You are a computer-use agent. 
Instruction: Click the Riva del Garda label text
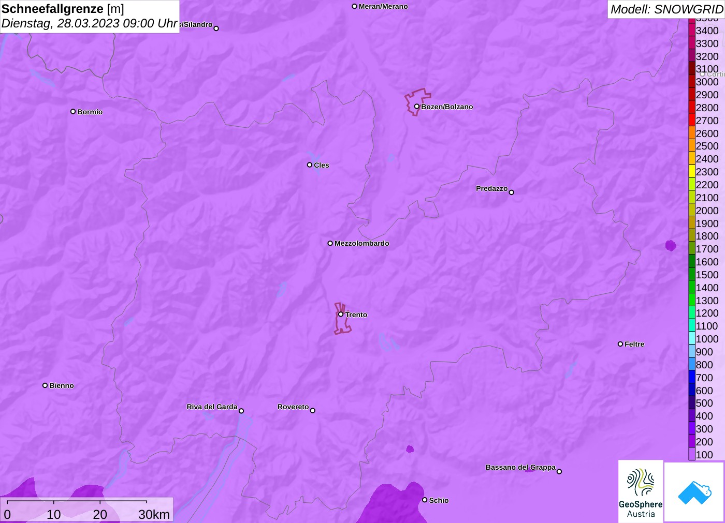click(x=212, y=407)
